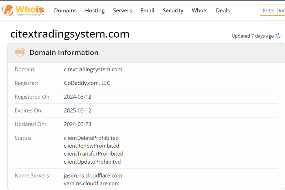Screen dimensions: 285x190
Task: Click the Registrar: field label
Action: 26,83
